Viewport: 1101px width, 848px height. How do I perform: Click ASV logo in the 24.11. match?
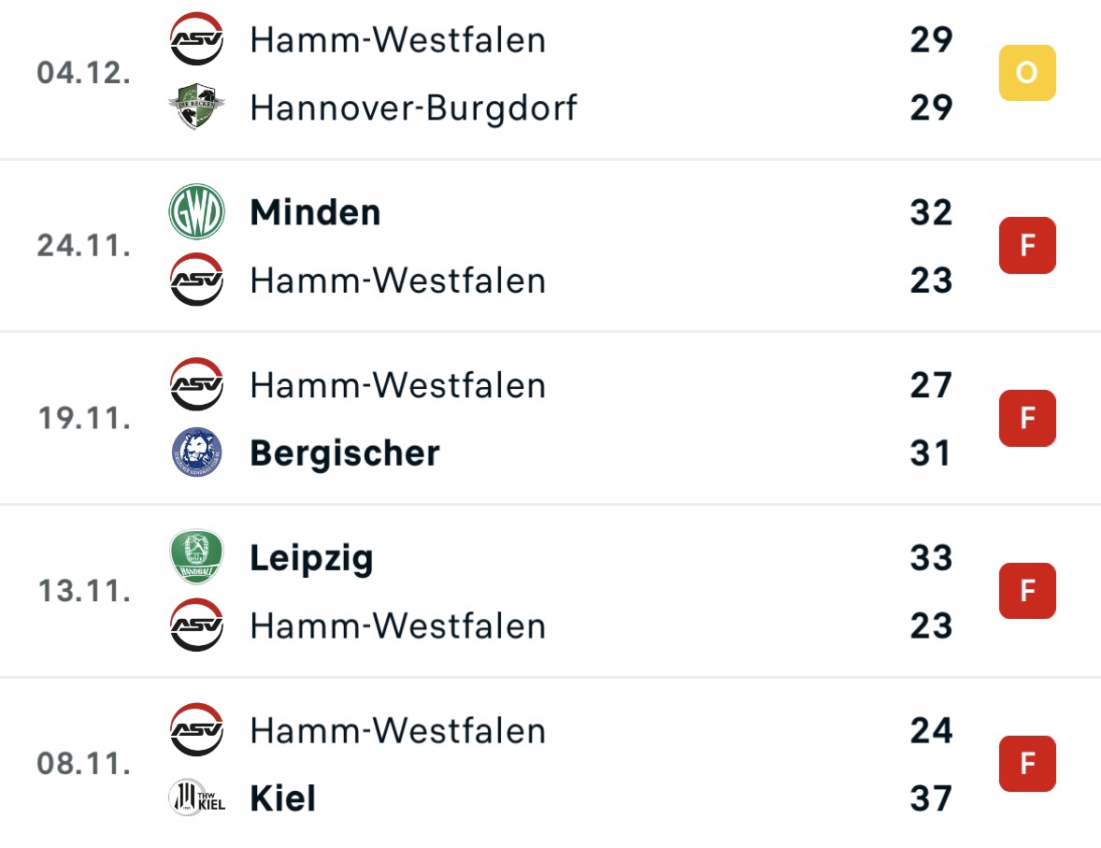[x=196, y=280]
